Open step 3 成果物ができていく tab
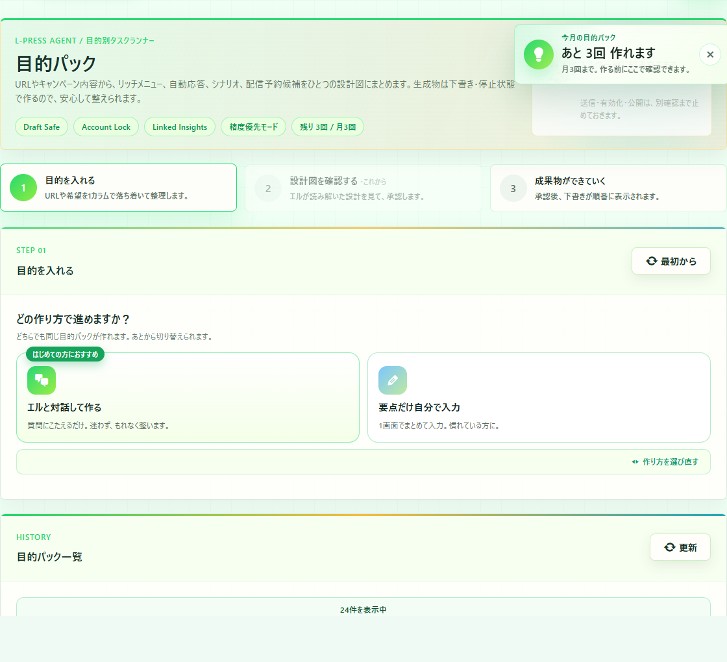The image size is (727, 662). pos(608,188)
